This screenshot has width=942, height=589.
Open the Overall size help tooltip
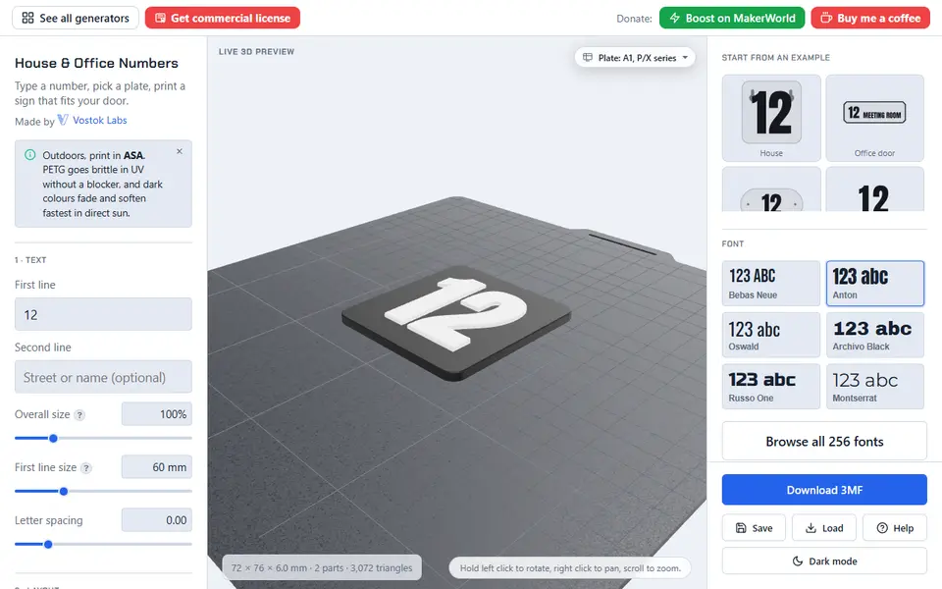coord(79,414)
